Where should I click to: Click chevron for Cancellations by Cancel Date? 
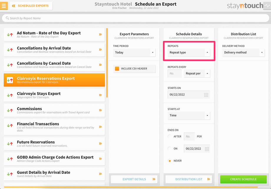(100, 65)
